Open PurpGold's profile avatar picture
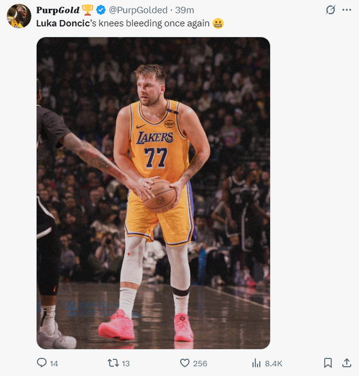 pos(19,16)
